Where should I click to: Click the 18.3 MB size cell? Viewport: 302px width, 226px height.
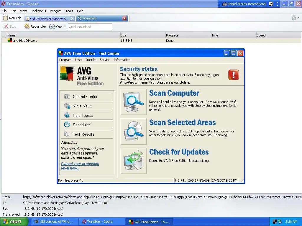point(127,41)
